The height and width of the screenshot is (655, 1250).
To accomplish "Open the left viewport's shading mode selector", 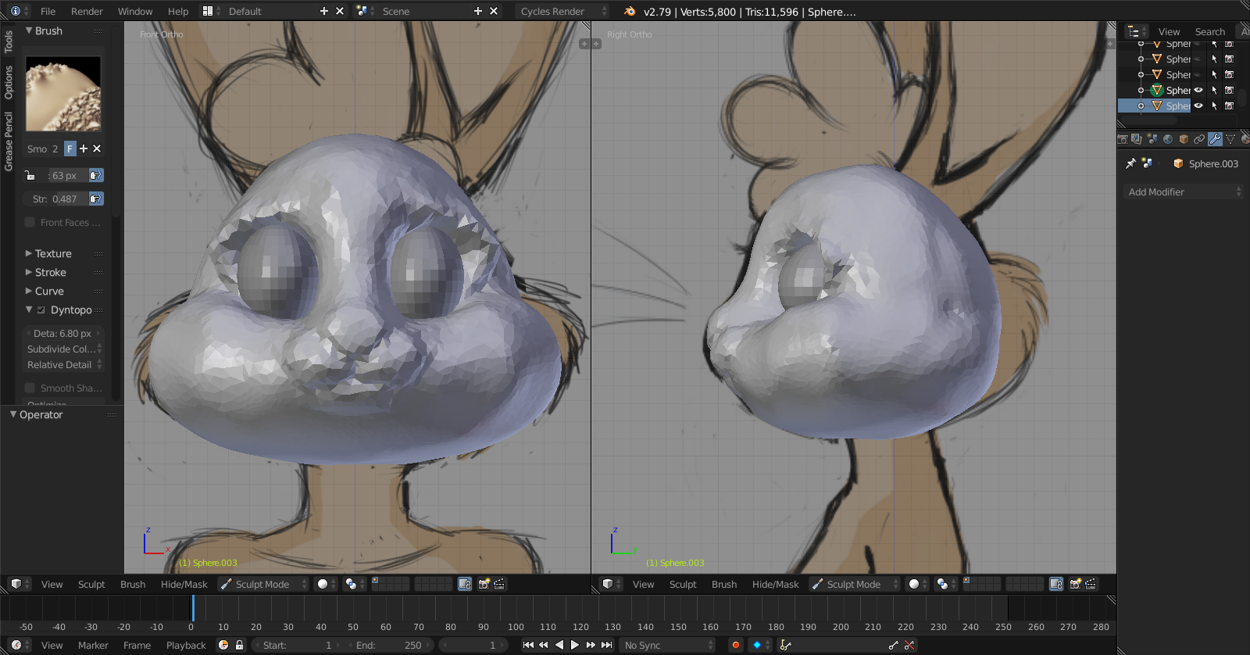I will 326,584.
